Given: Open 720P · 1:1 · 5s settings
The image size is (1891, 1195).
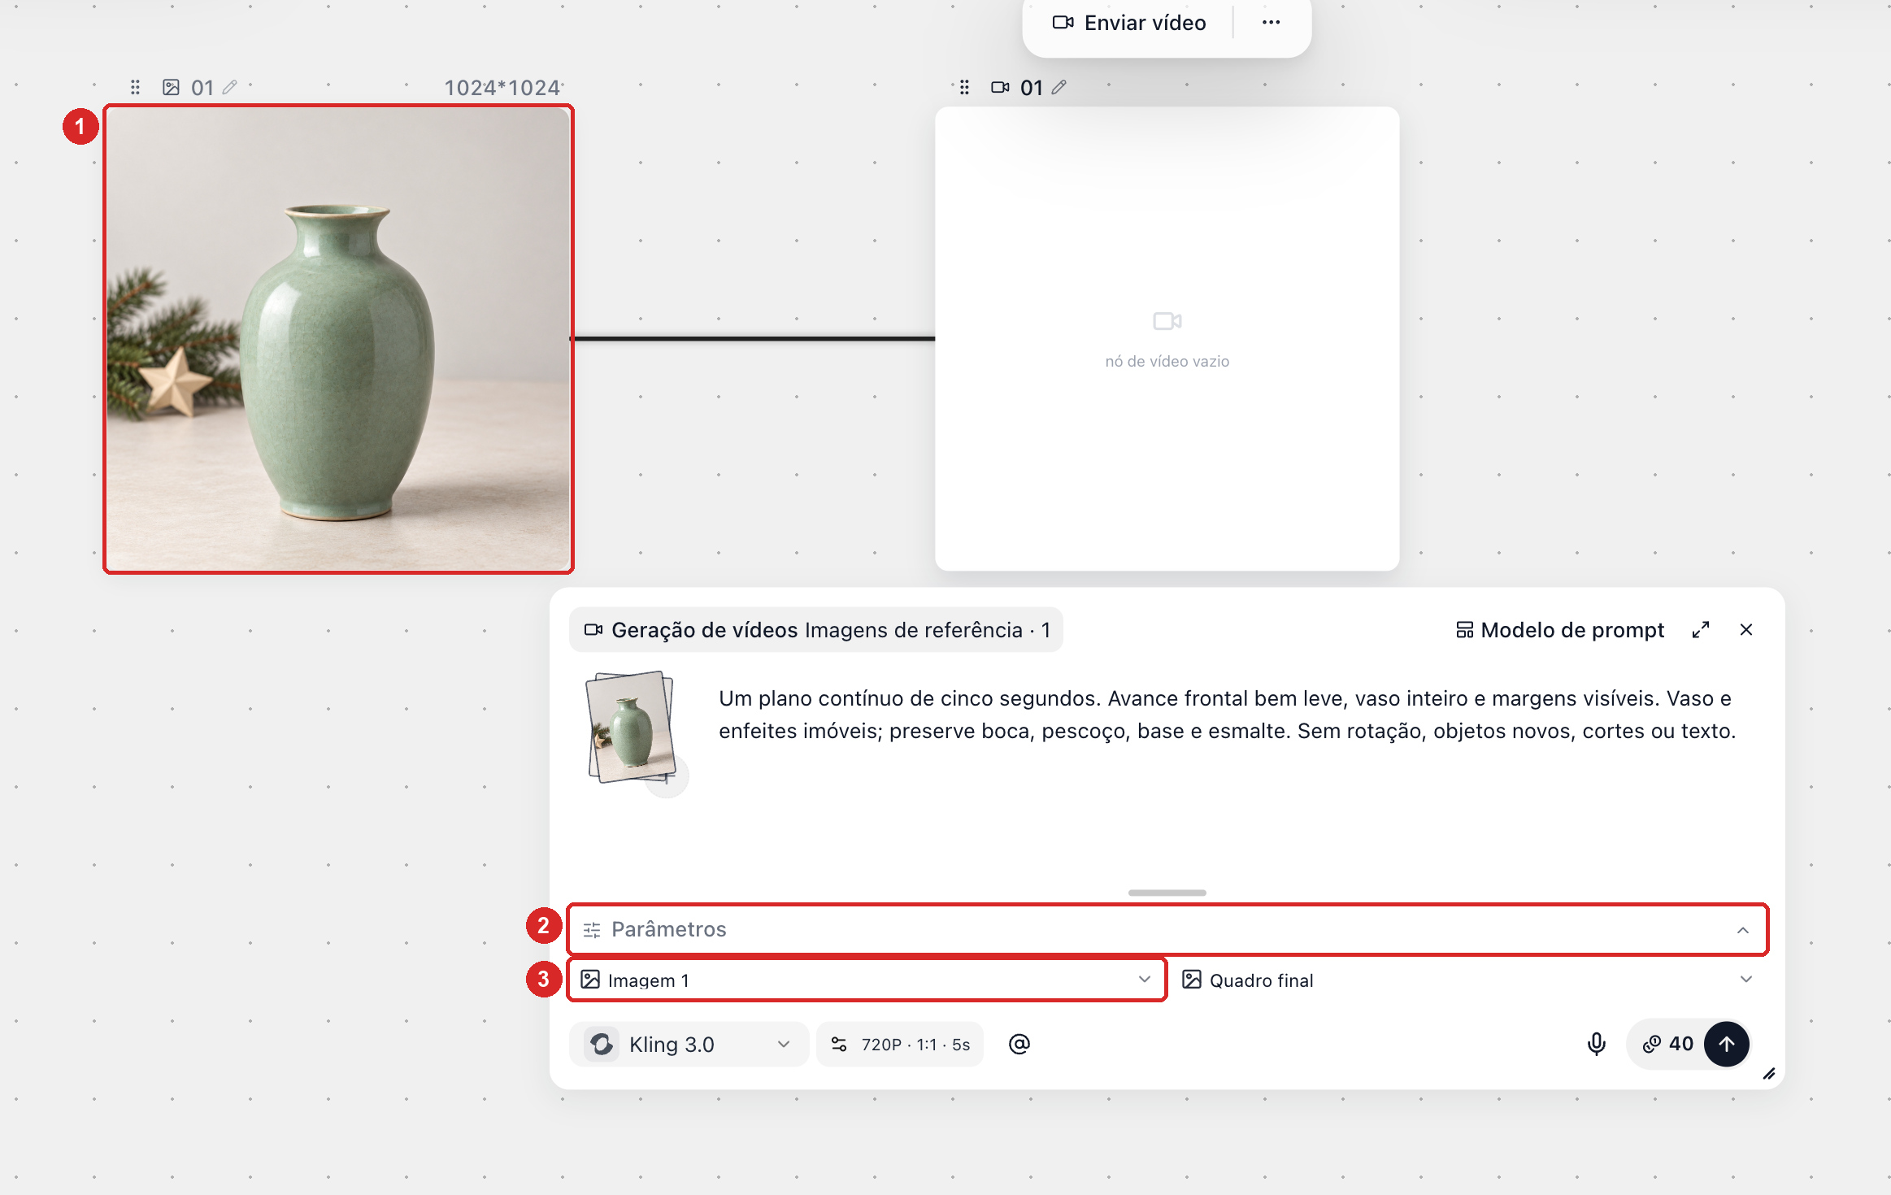Looking at the screenshot, I should point(900,1044).
